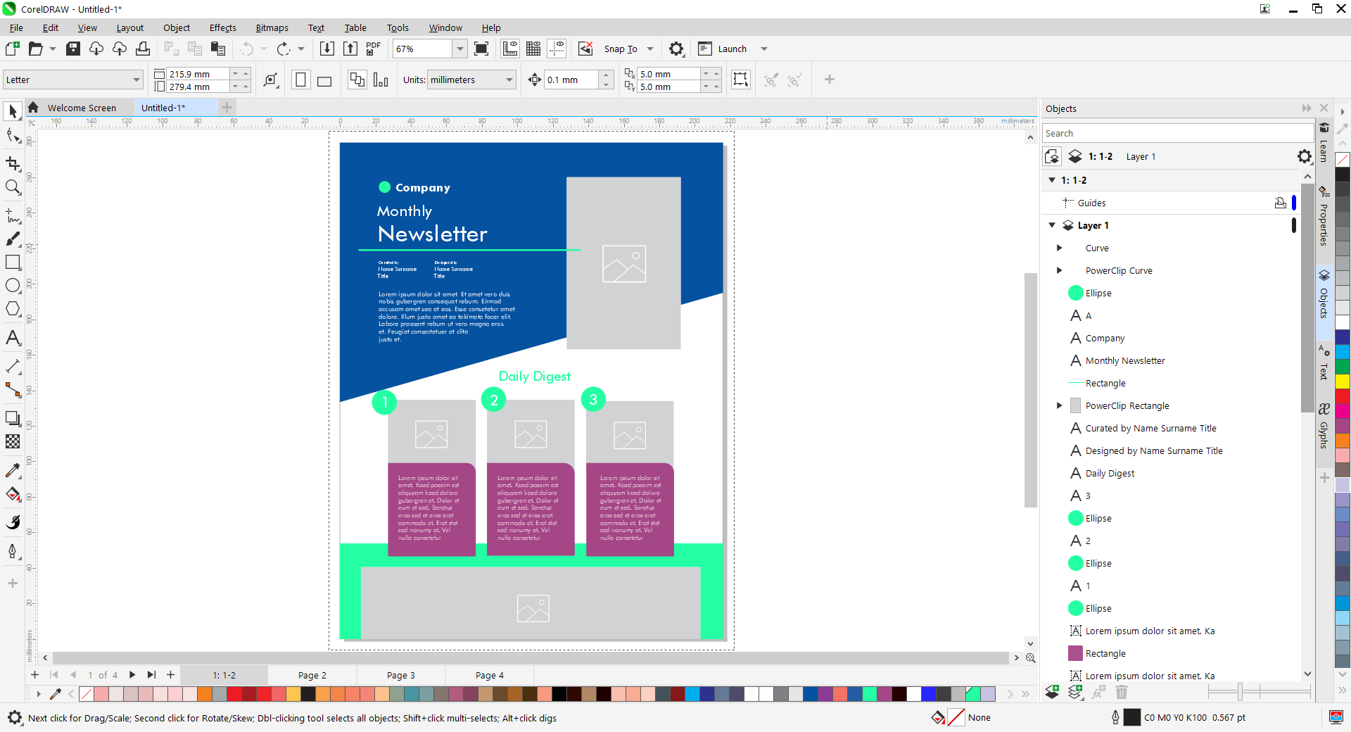The image size is (1351, 732).
Task: Click the Full-screen preview icon
Action: tap(481, 49)
